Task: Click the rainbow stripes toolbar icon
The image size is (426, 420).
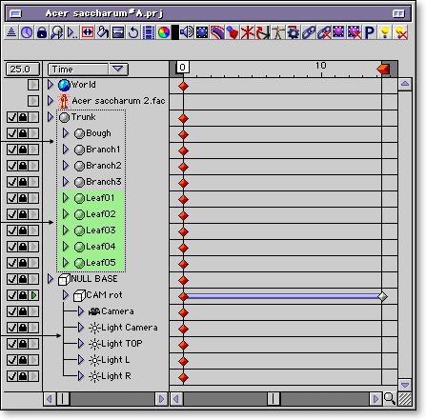Action: (217, 32)
